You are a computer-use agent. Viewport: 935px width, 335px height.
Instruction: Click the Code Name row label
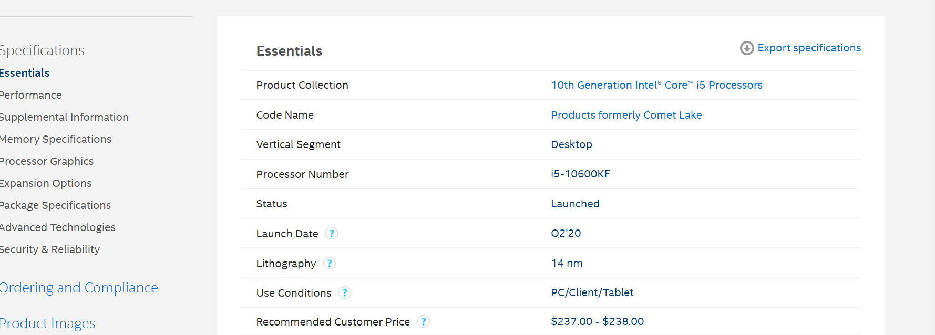click(285, 115)
